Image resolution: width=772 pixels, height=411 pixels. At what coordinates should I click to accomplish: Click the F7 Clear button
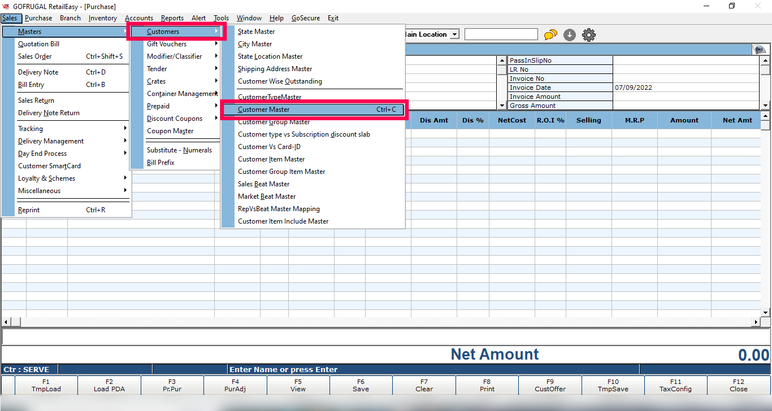coord(424,385)
